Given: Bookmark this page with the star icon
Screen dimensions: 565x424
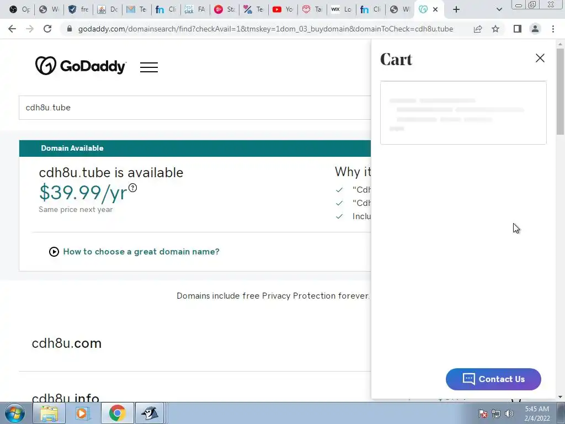Looking at the screenshot, I should [495, 29].
